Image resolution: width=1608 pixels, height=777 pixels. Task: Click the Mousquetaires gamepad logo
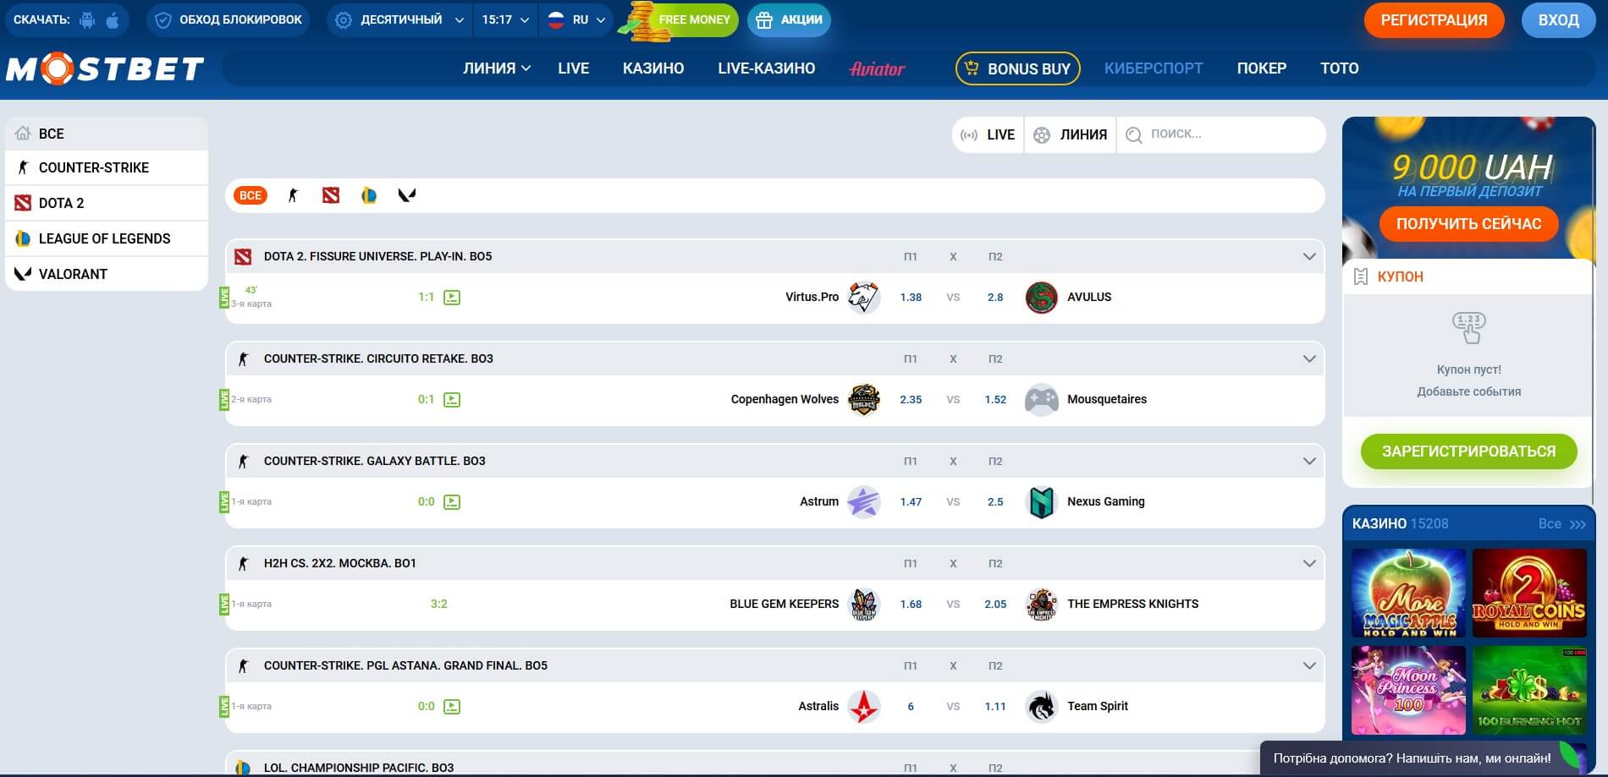click(x=1042, y=400)
